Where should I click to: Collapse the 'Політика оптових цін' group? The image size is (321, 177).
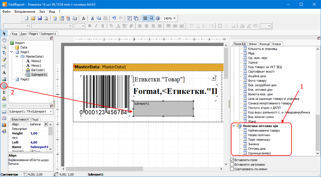coord(234,126)
